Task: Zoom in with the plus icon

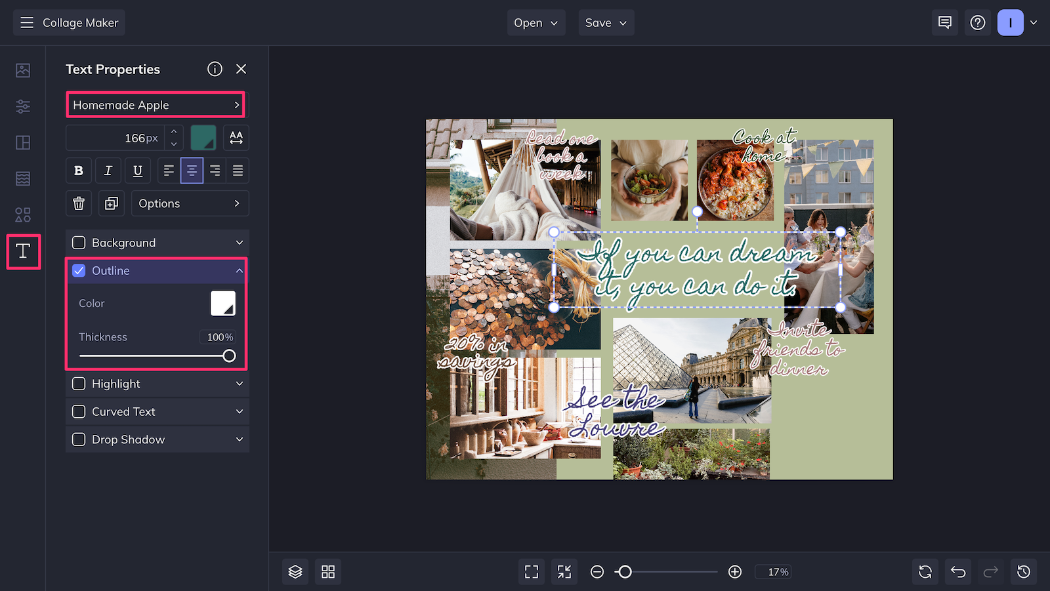Action: (735, 572)
